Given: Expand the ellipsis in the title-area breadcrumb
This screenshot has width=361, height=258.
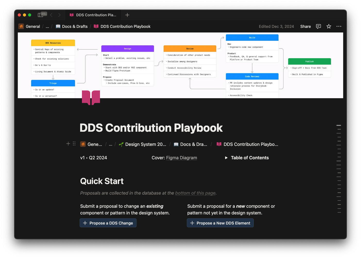Looking at the screenshot, I should [110, 144].
